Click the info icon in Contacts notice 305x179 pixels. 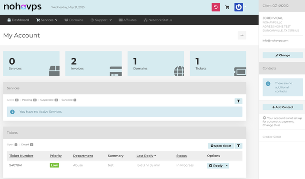click(268, 84)
